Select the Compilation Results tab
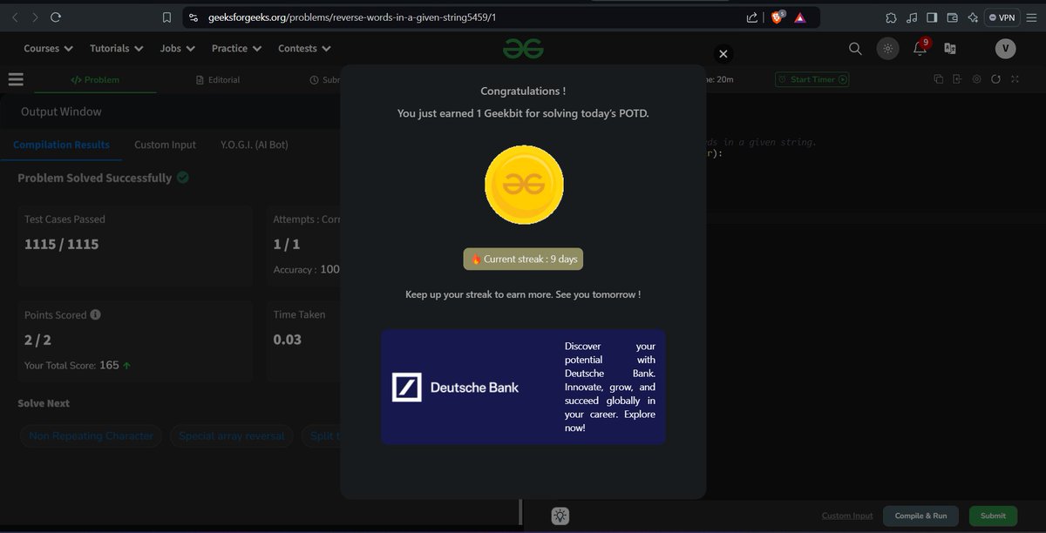 (61, 145)
